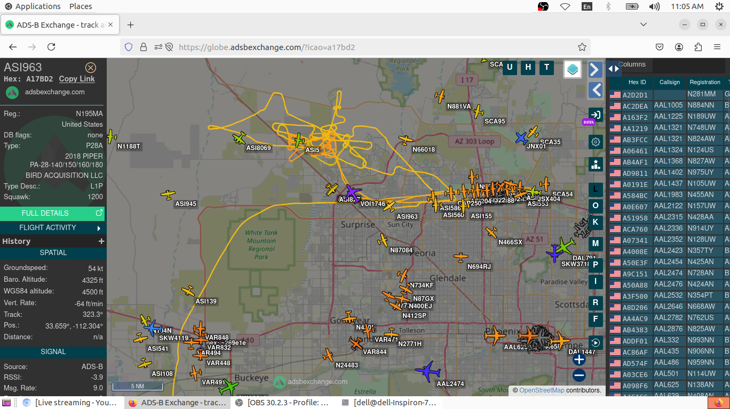Select the N66018 aircraft icon

[x=406, y=140]
